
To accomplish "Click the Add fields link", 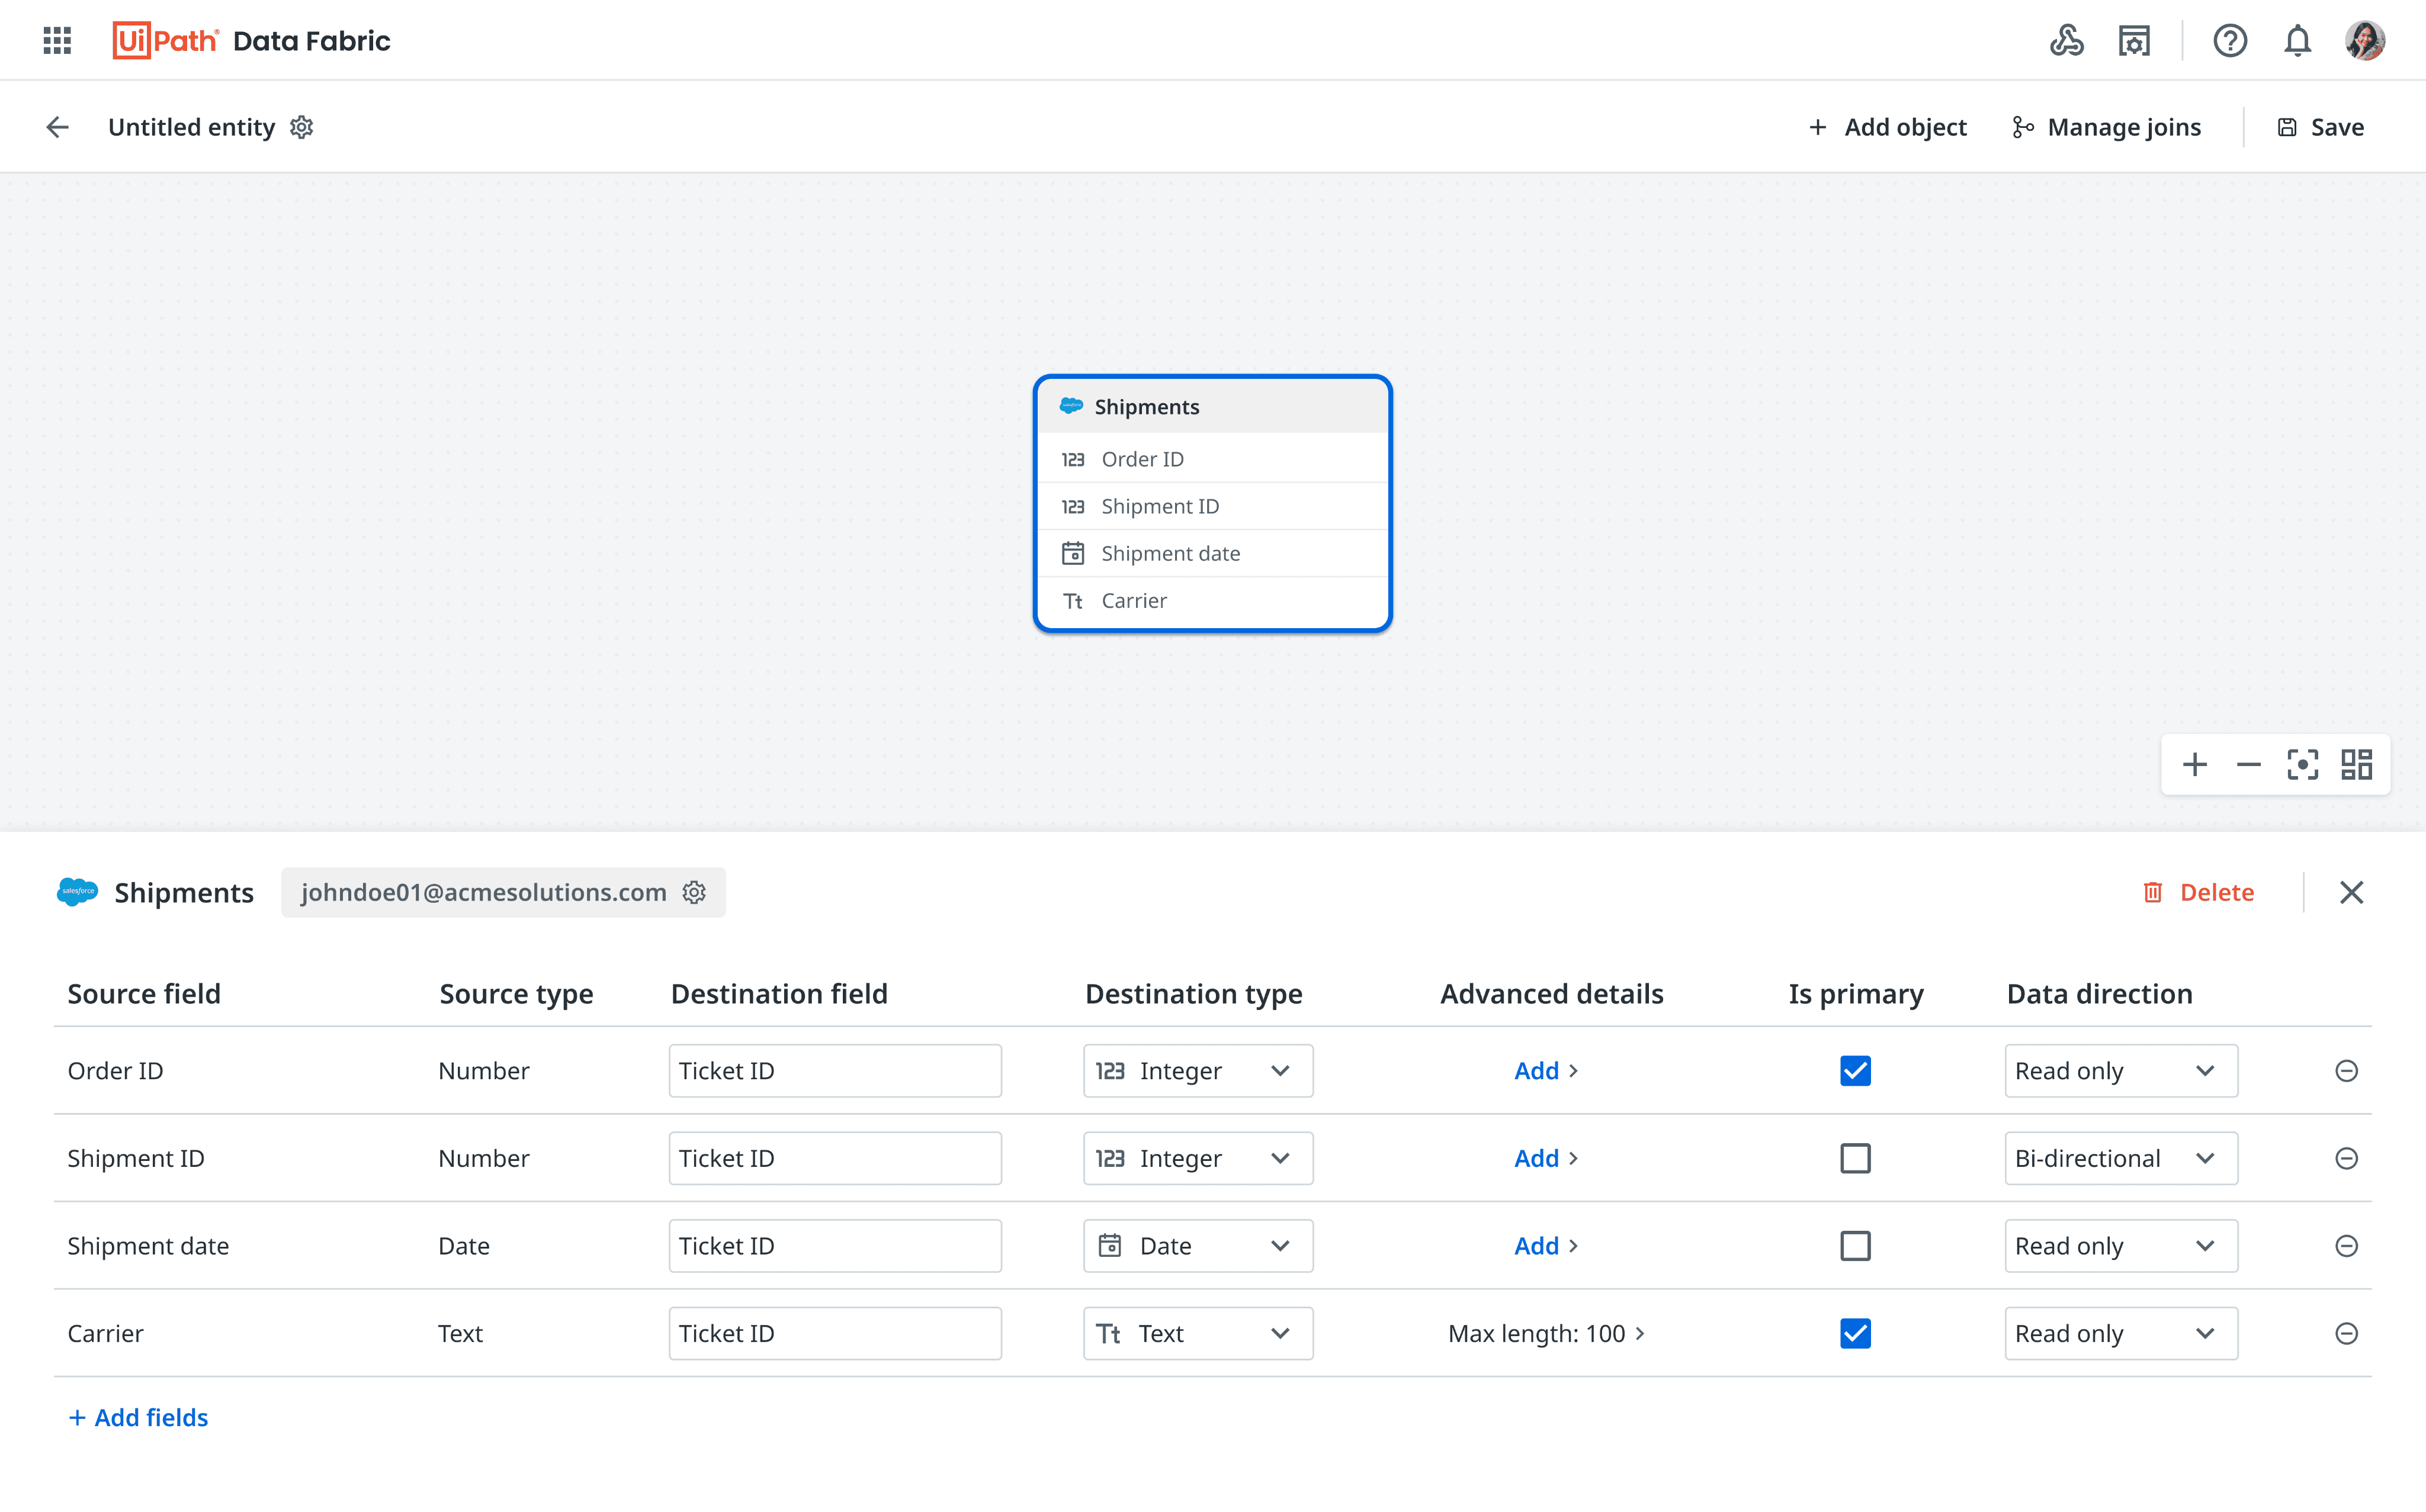I will coord(138,1417).
